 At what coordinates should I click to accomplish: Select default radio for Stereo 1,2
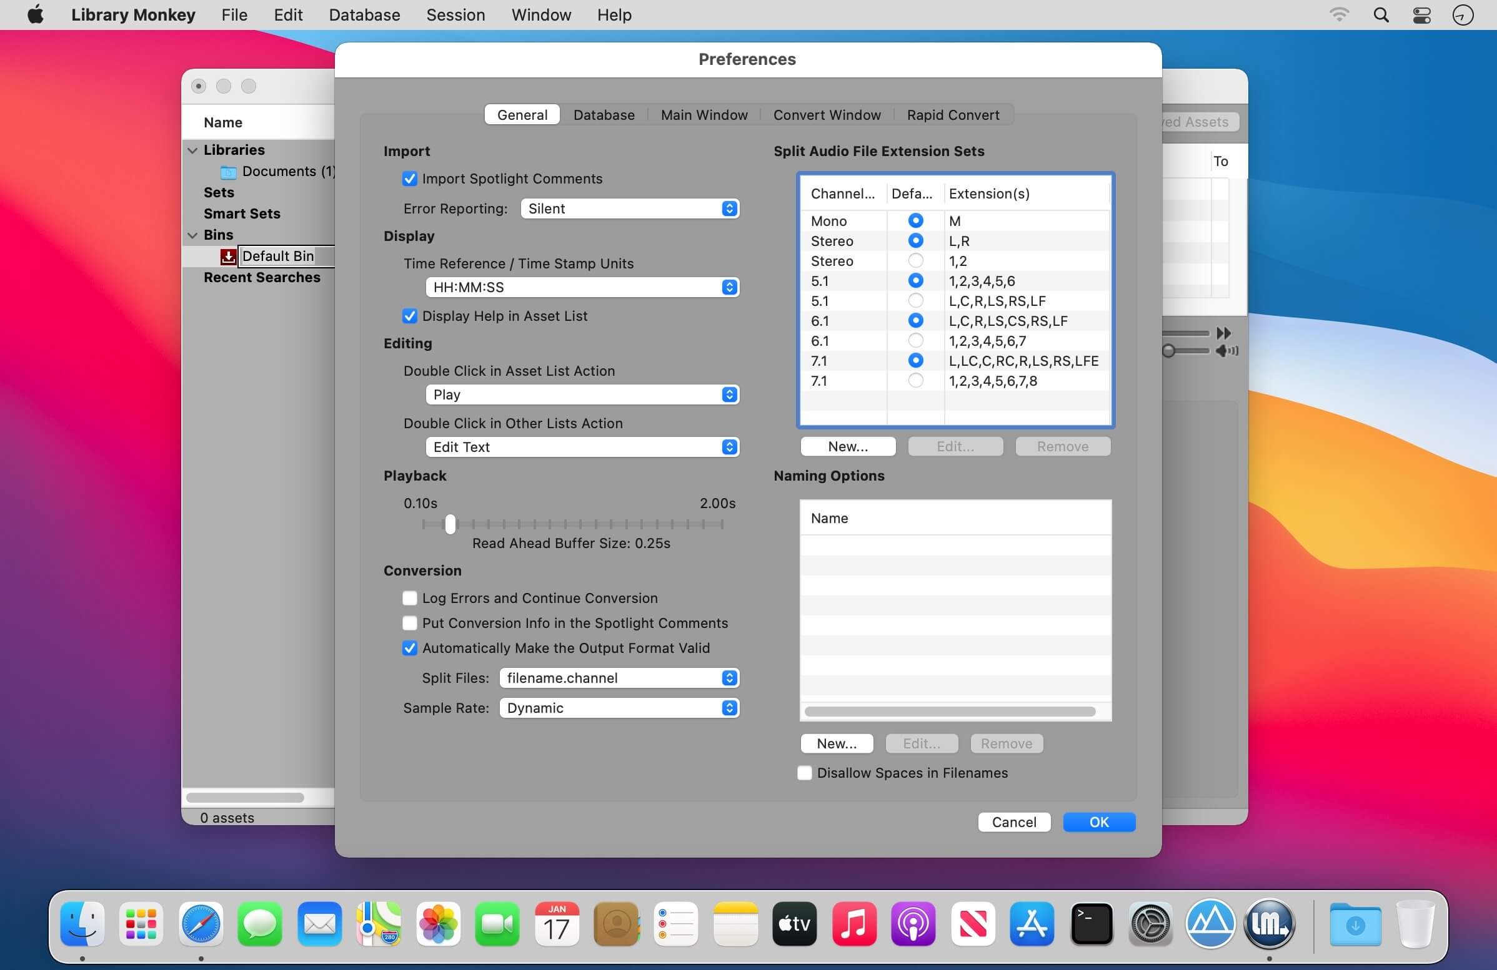916,261
